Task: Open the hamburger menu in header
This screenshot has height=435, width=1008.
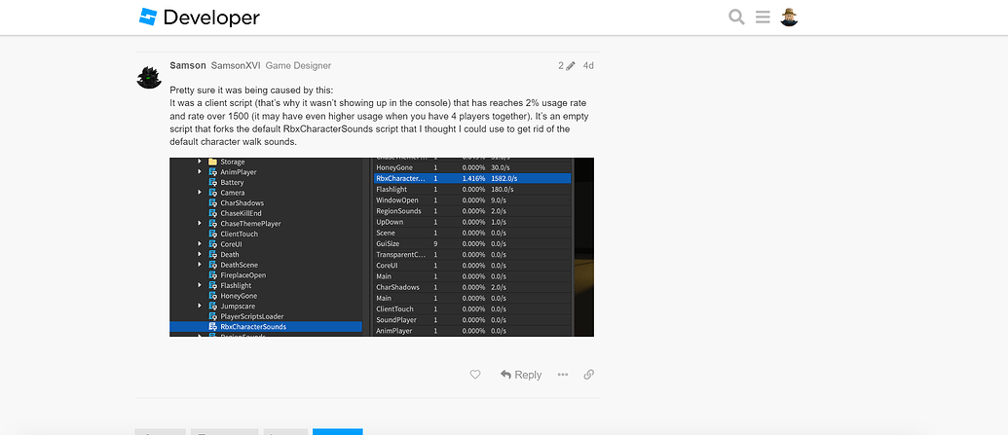Action: click(x=763, y=18)
